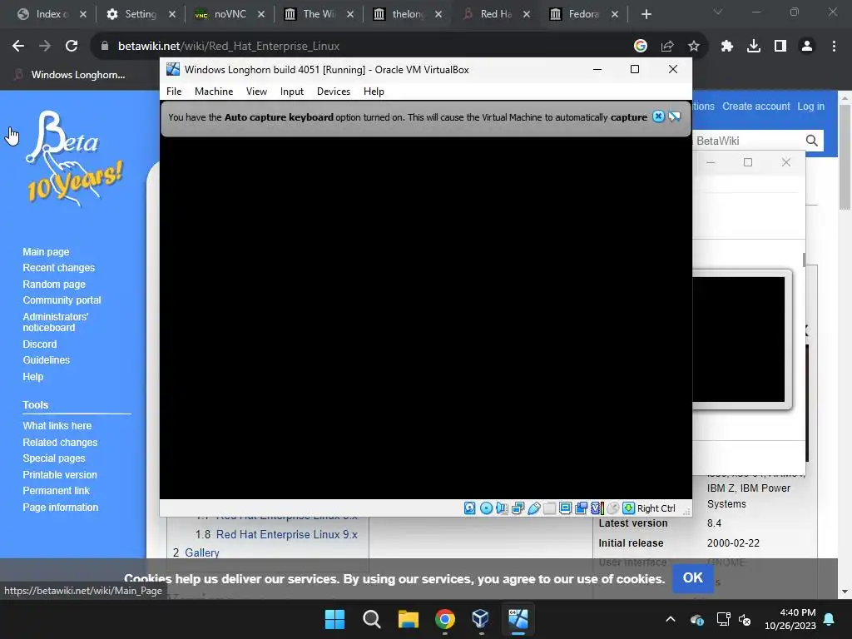Click the mouse integration icon in VirtualBox status bar

(x=612, y=508)
